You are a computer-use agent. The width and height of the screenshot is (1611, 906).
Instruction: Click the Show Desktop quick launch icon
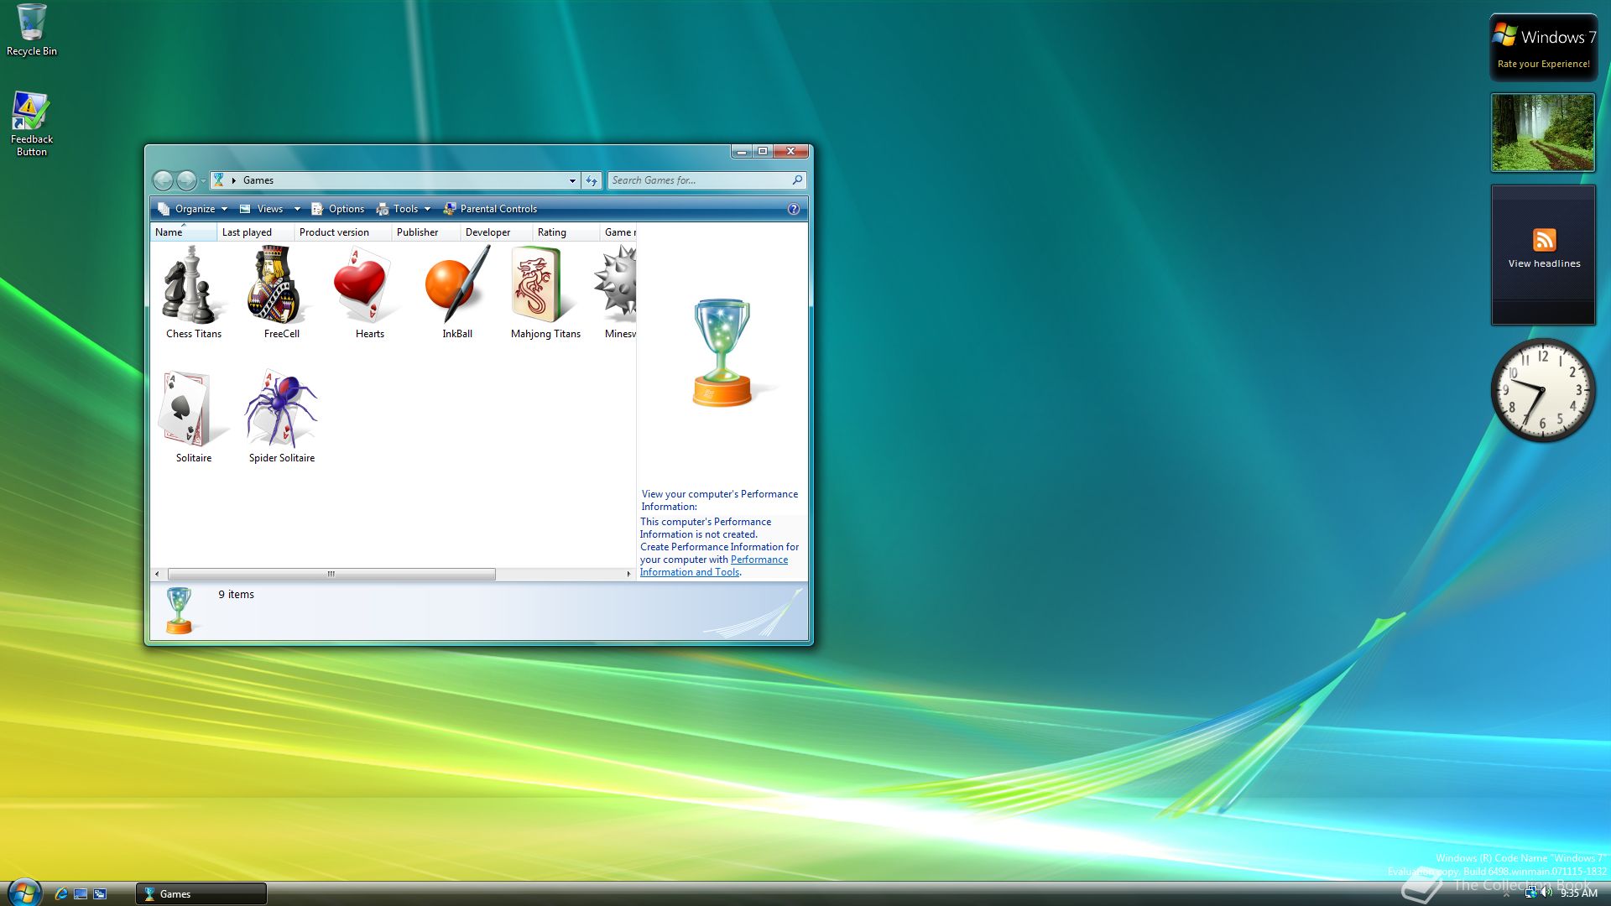coord(81,894)
